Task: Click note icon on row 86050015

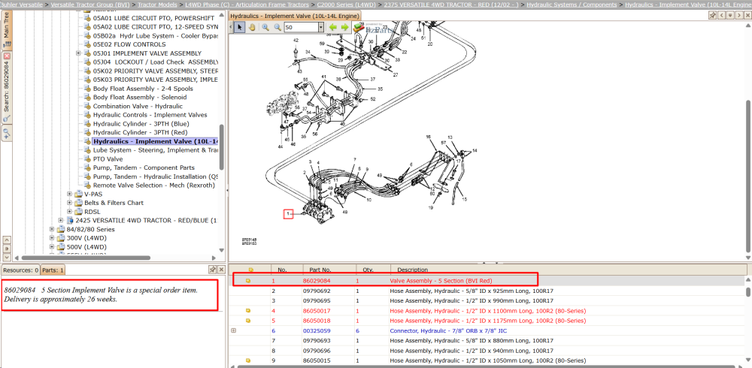Action: point(248,360)
